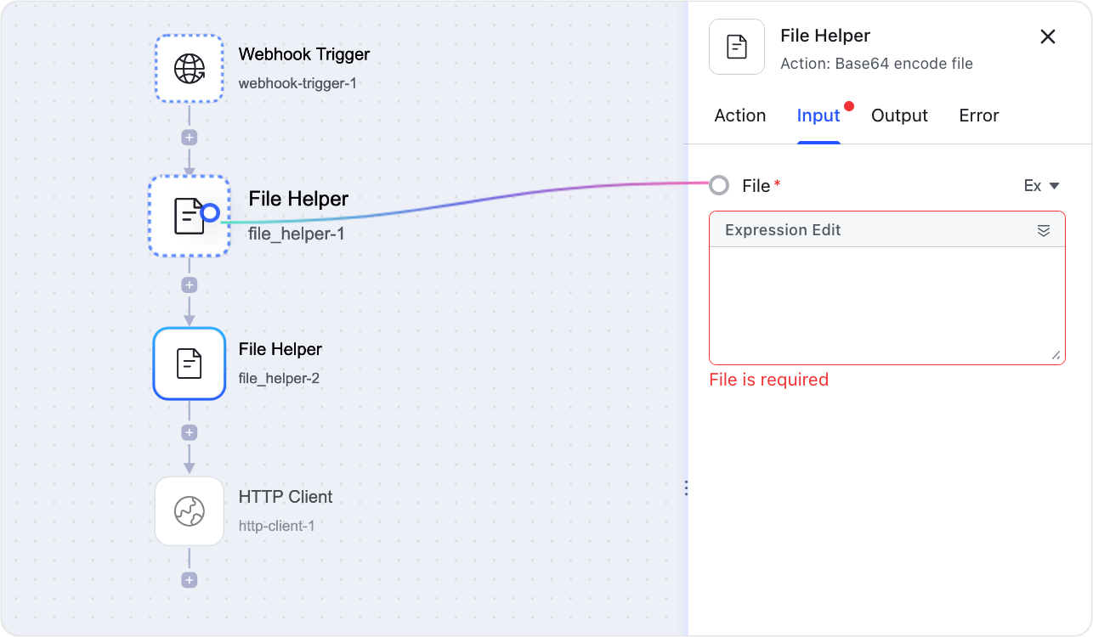This screenshot has width=1093, height=637.
Task: Click plus icon below Webhook Trigger
Action: (189, 137)
